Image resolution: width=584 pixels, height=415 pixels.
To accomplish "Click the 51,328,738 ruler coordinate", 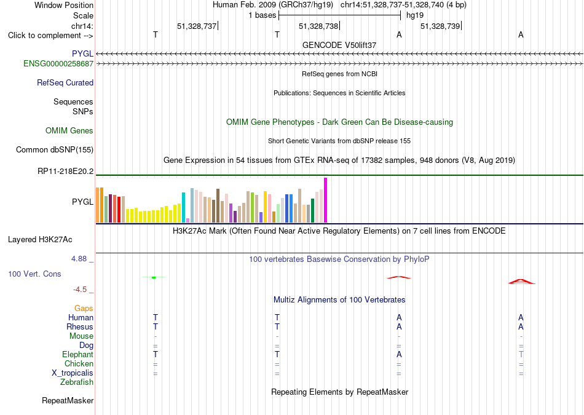I will tap(318, 26).
